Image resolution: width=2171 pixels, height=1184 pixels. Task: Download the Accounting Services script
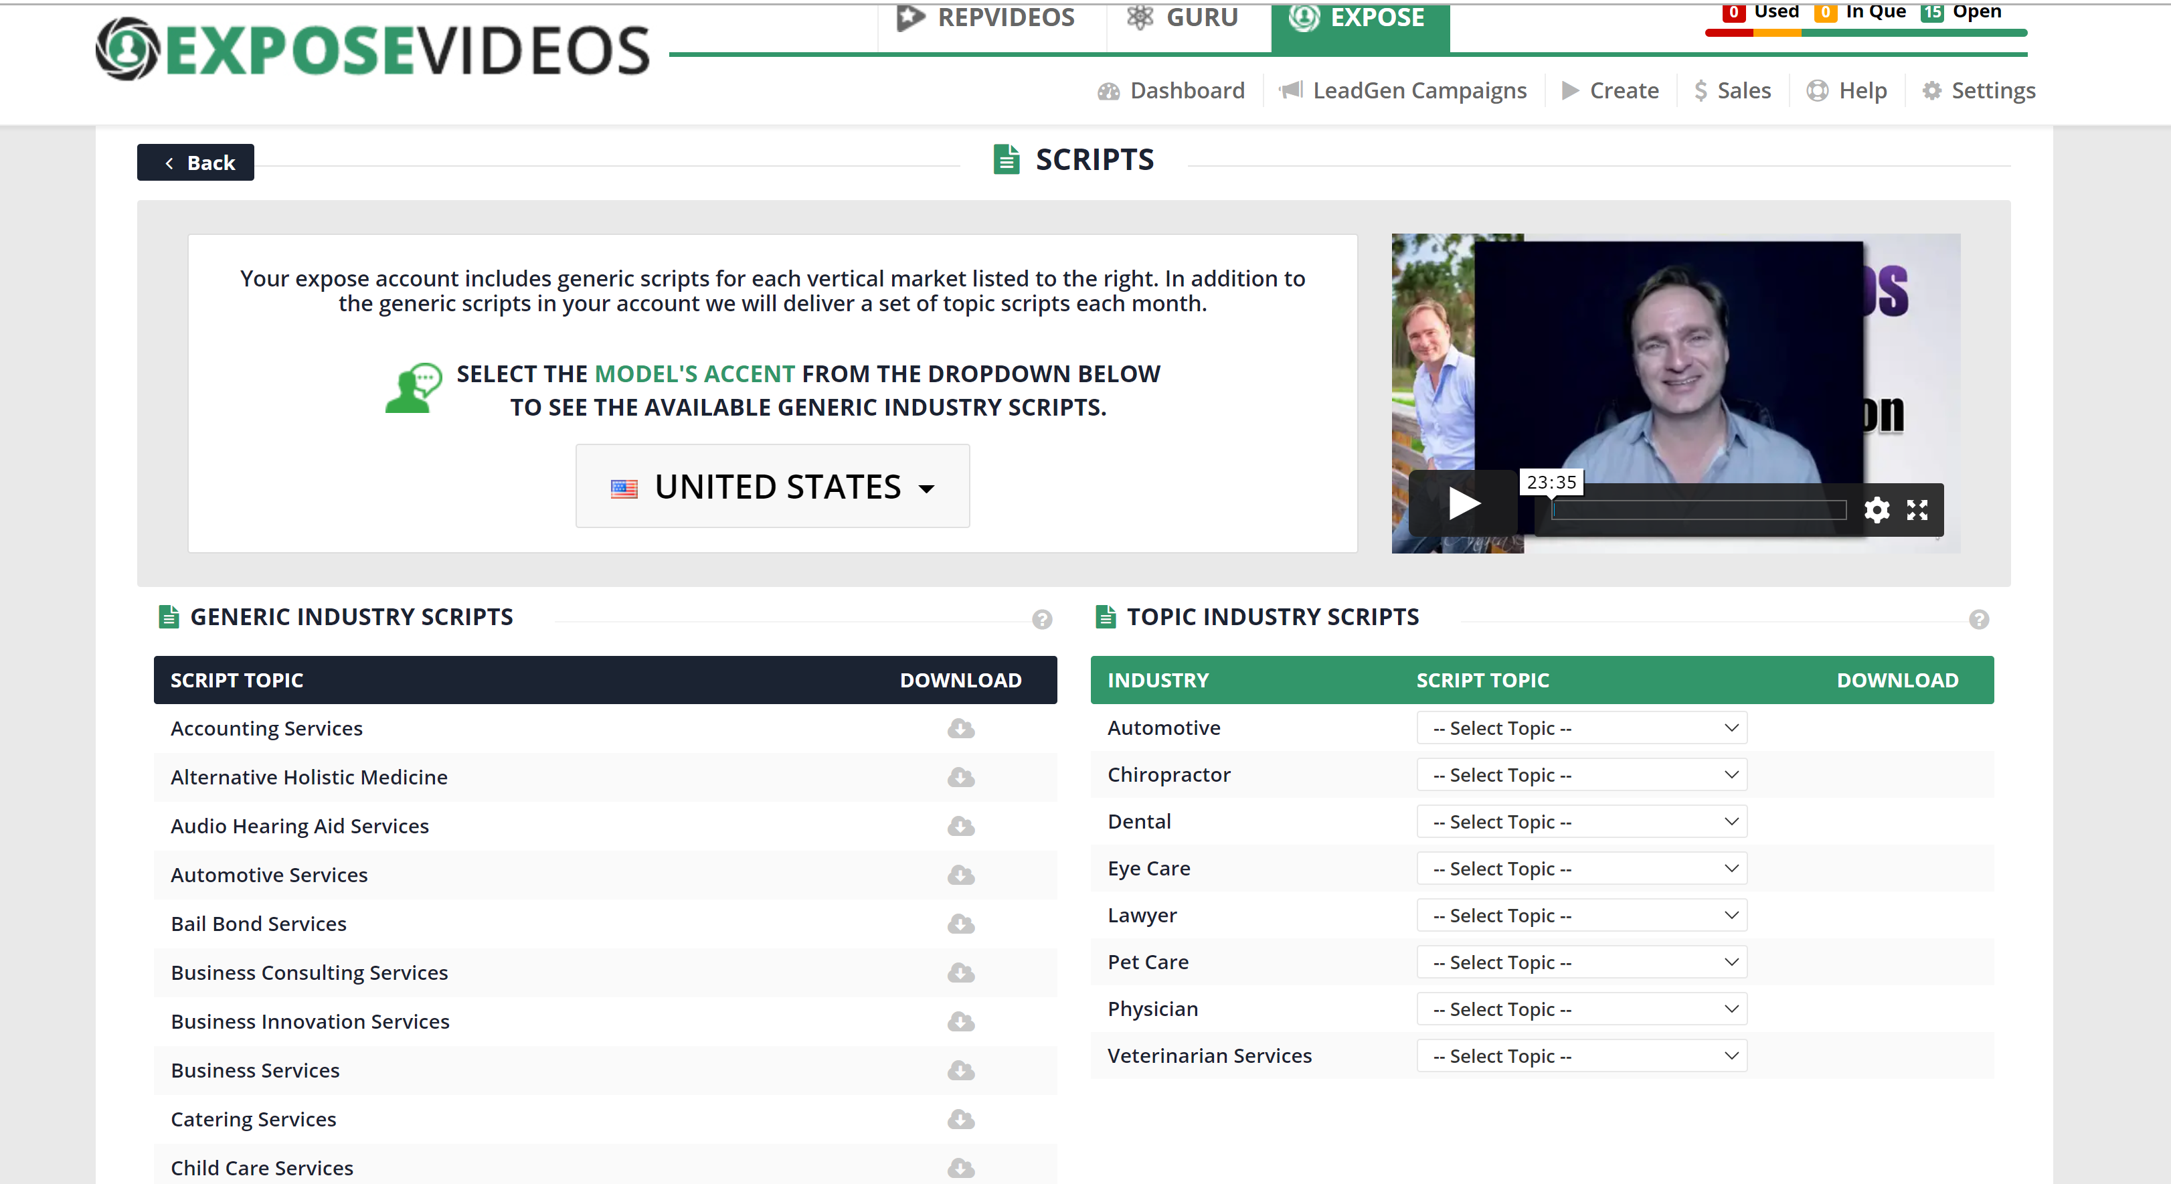(960, 728)
